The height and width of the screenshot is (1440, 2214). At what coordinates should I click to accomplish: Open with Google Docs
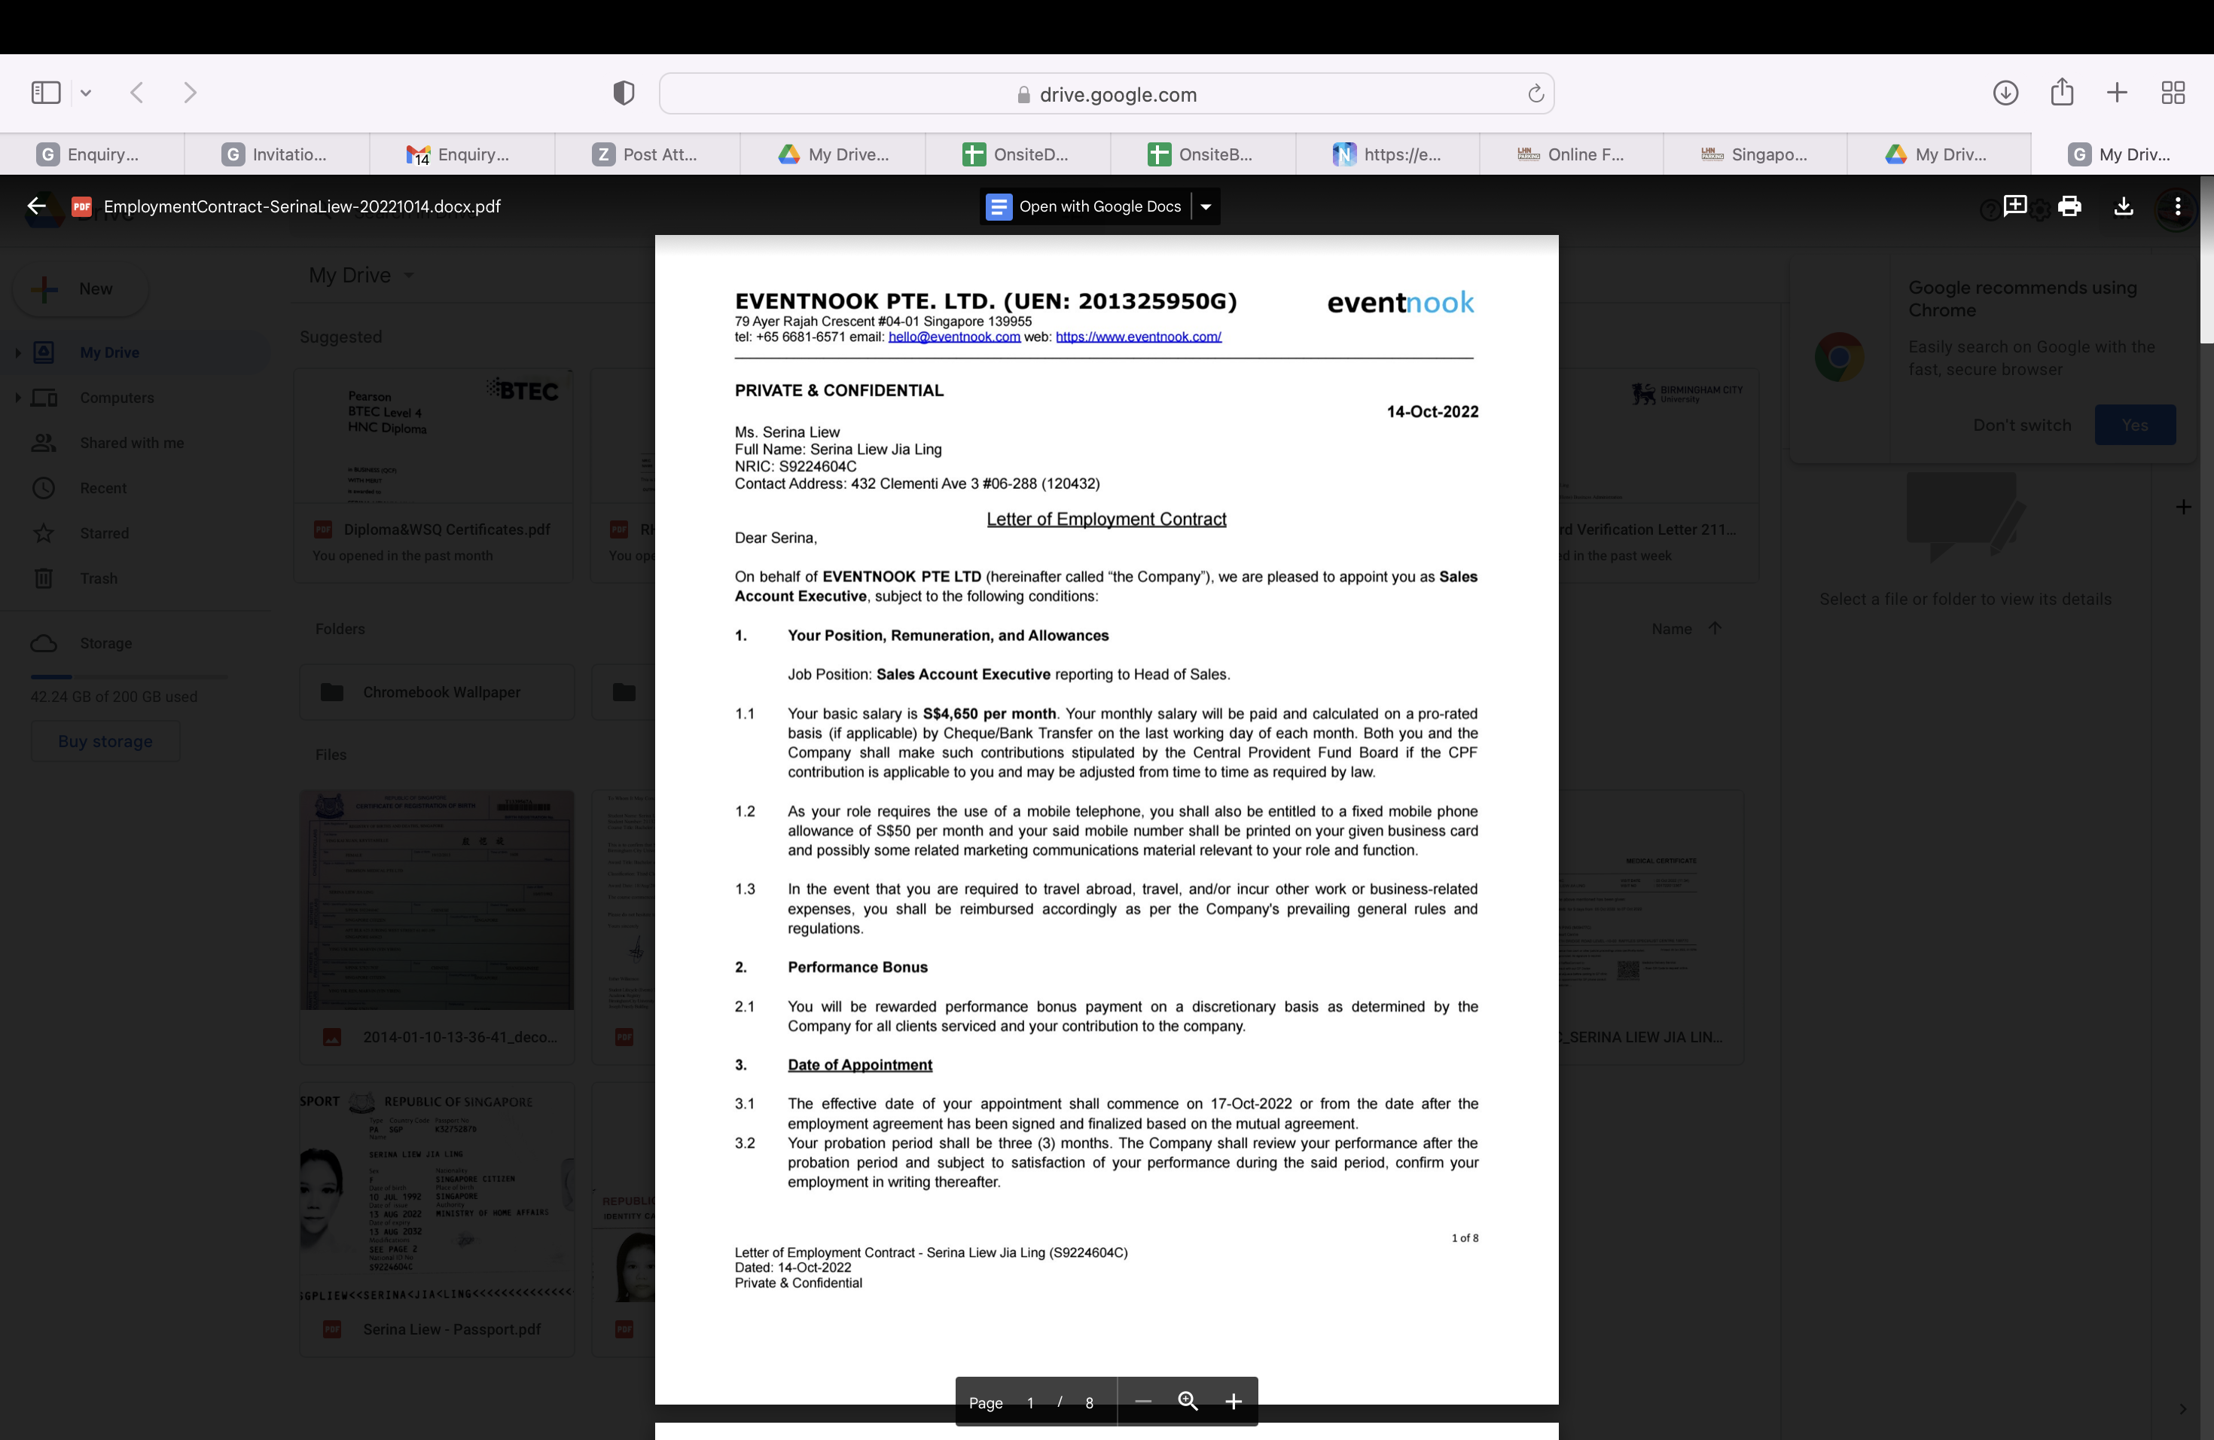coord(1084,206)
